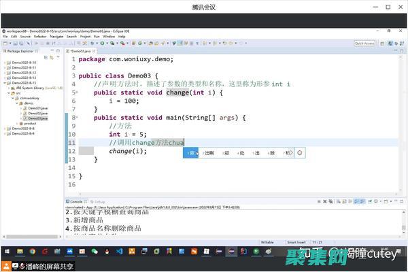The image size is (408, 272).
Task: Expand the Demo2022-8-10 project
Action: click(x=5, y=62)
